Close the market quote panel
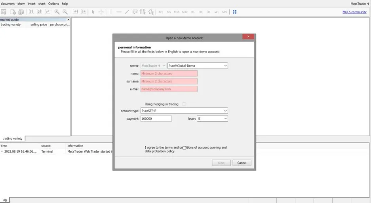Image resolution: width=371 pixels, height=203 pixels. (x=68, y=20)
